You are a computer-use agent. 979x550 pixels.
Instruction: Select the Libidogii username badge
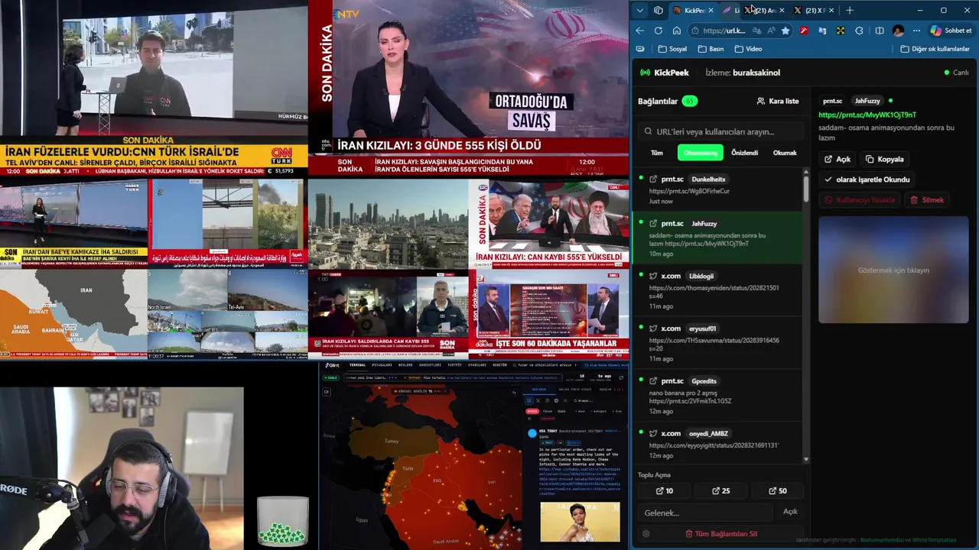click(x=701, y=276)
